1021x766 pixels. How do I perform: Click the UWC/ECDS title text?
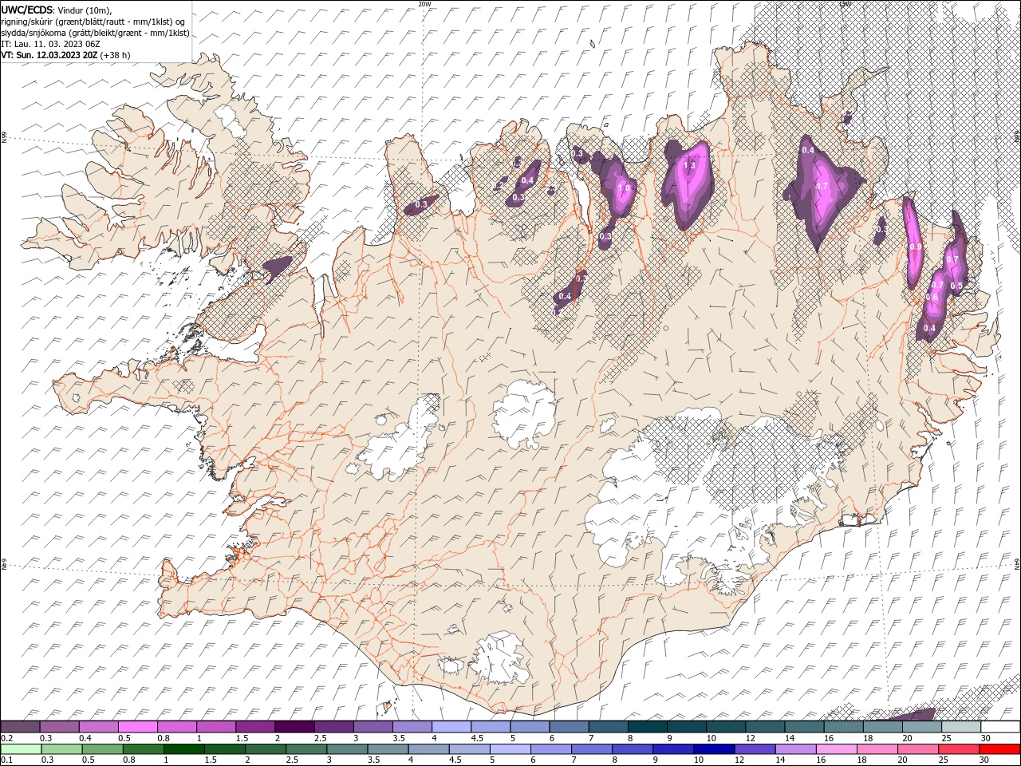[x=28, y=10]
